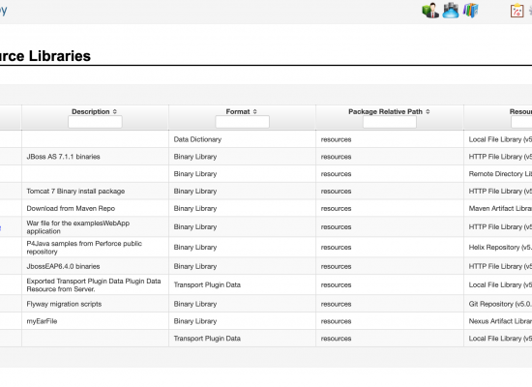Sort by Package Relative Path column arrows
532x387 pixels.
[x=428, y=111]
